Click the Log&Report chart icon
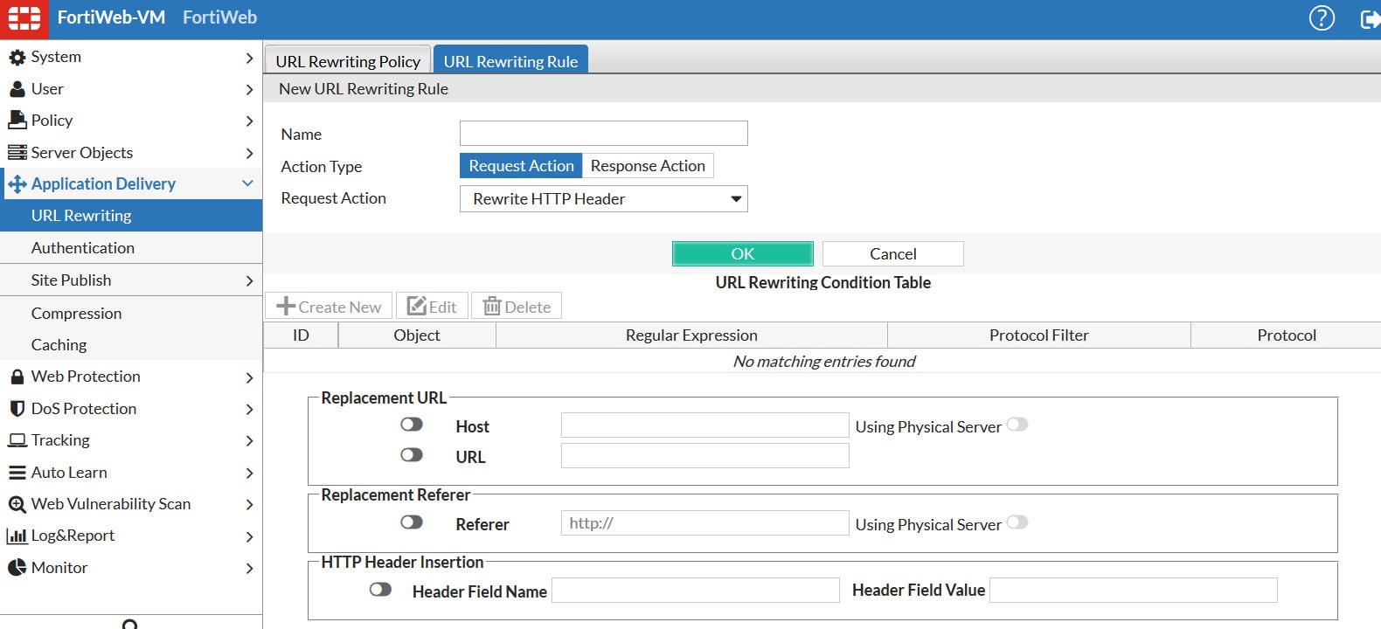The image size is (1381, 629). [17, 536]
